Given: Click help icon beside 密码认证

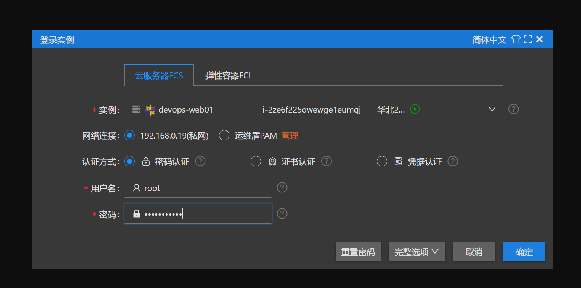Looking at the screenshot, I should 200,161.
